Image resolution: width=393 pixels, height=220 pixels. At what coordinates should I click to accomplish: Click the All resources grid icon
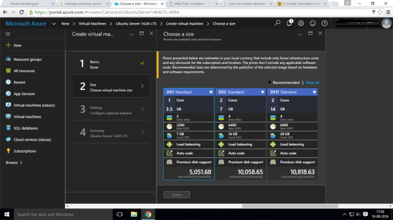click(x=8, y=71)
